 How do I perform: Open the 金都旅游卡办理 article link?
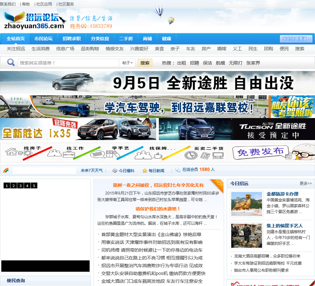tap(283, 194)
